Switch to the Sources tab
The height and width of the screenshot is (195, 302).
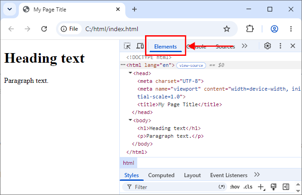point(225,47)
